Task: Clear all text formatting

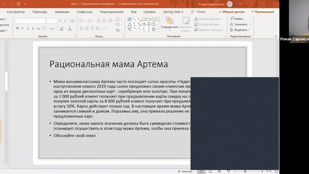Action: click(x=72, y=21)
